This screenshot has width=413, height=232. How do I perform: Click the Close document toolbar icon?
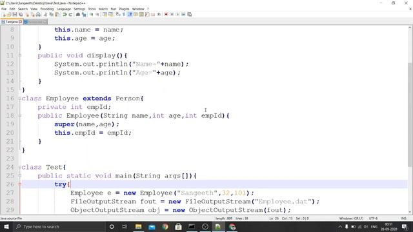26,14
